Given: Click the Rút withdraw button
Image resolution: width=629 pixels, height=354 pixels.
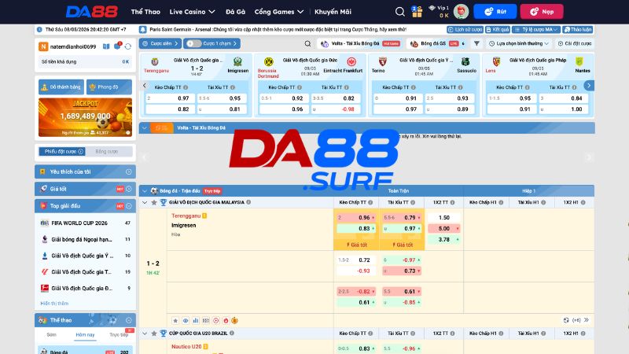Looking at the screenshot, I should click(x=495, y=12).
